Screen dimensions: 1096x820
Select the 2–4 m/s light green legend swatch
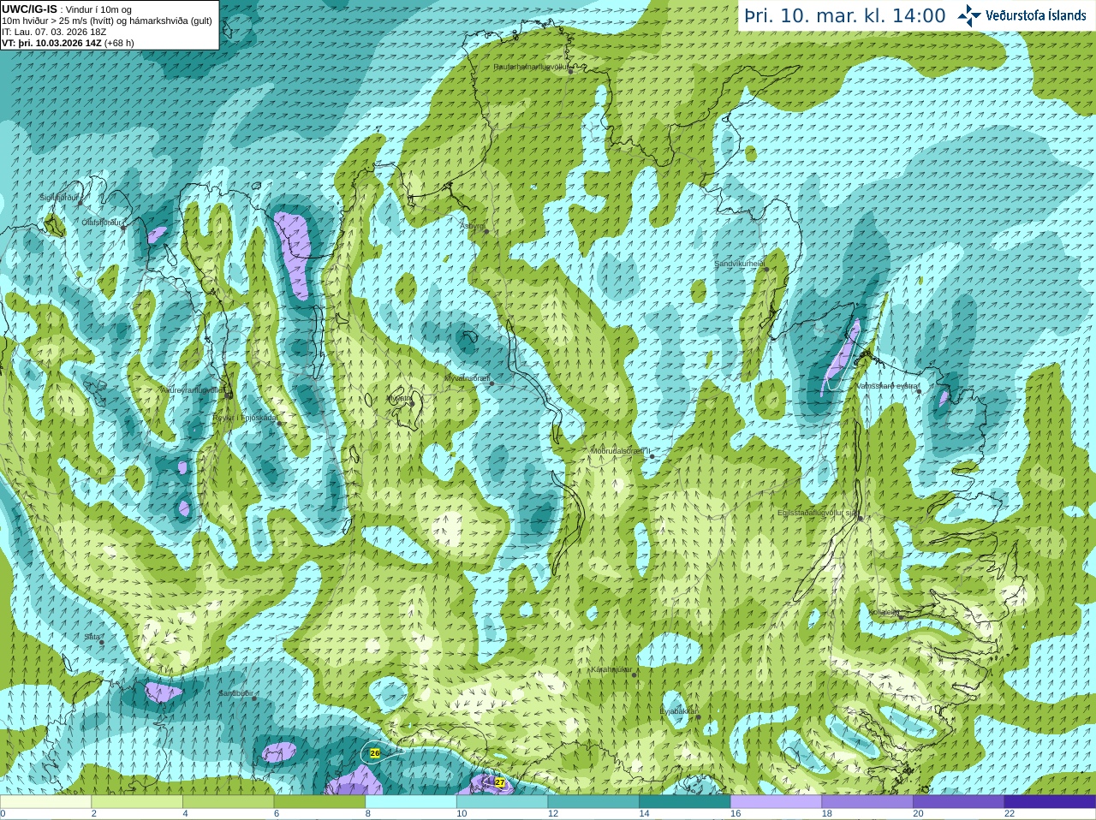[x=137, y=802]
